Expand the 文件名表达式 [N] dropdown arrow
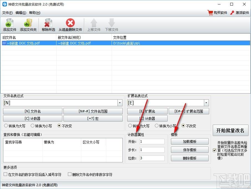 click(x=120, y=103)
